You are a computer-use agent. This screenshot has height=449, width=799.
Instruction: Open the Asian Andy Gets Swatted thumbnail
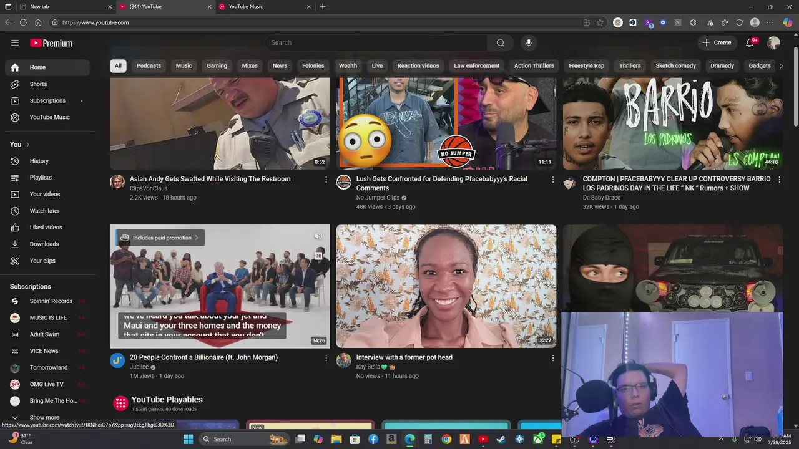(220, 123)
